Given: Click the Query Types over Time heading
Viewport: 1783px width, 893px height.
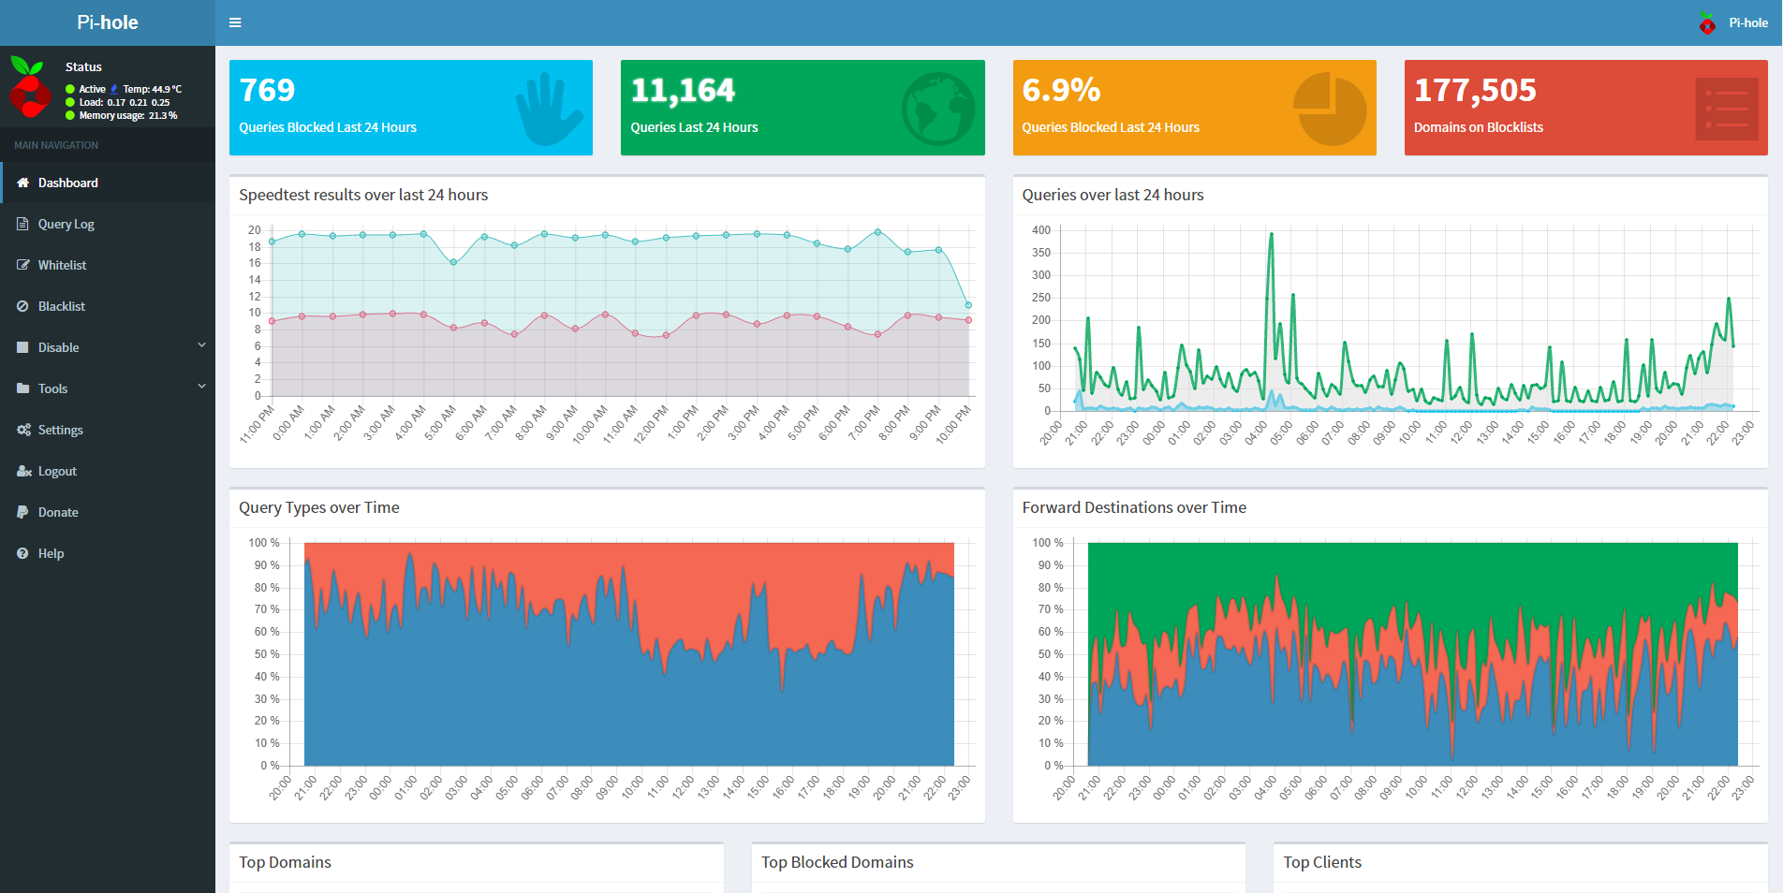Looking at the screenshot, I should [319, 507].
